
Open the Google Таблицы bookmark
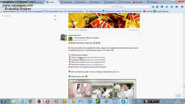[161, 11]
